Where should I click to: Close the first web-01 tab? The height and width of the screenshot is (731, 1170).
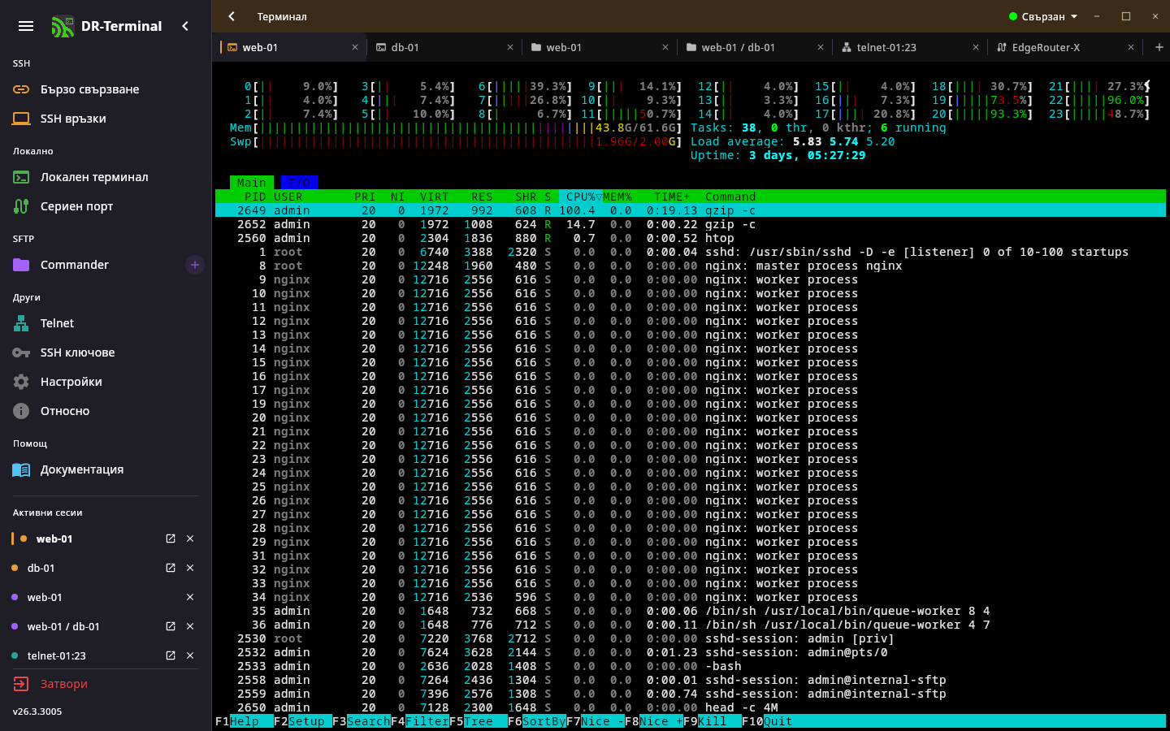tap(355, 47)
